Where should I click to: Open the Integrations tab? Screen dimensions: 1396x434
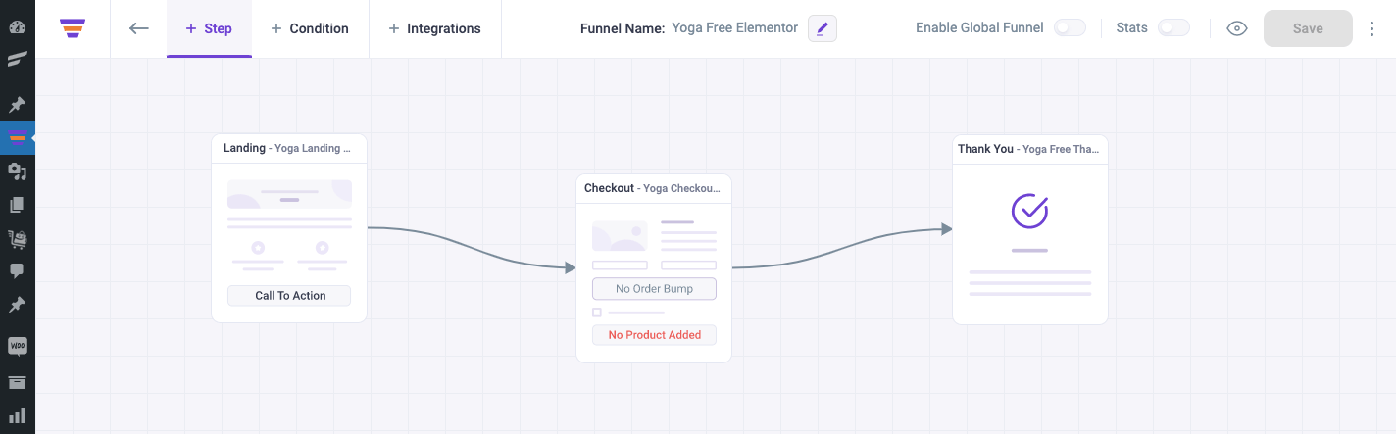434,28
